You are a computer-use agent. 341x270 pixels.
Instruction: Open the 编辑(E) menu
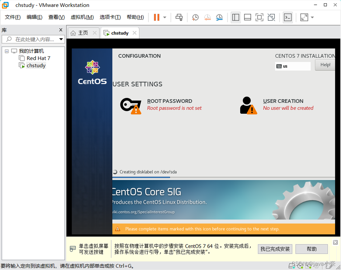(34, 17)
